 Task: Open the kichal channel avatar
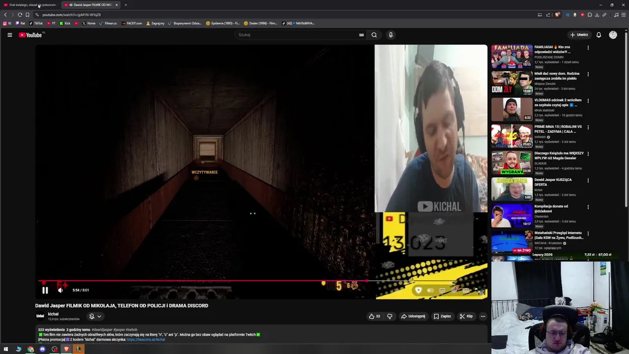[x=40, y=316]
